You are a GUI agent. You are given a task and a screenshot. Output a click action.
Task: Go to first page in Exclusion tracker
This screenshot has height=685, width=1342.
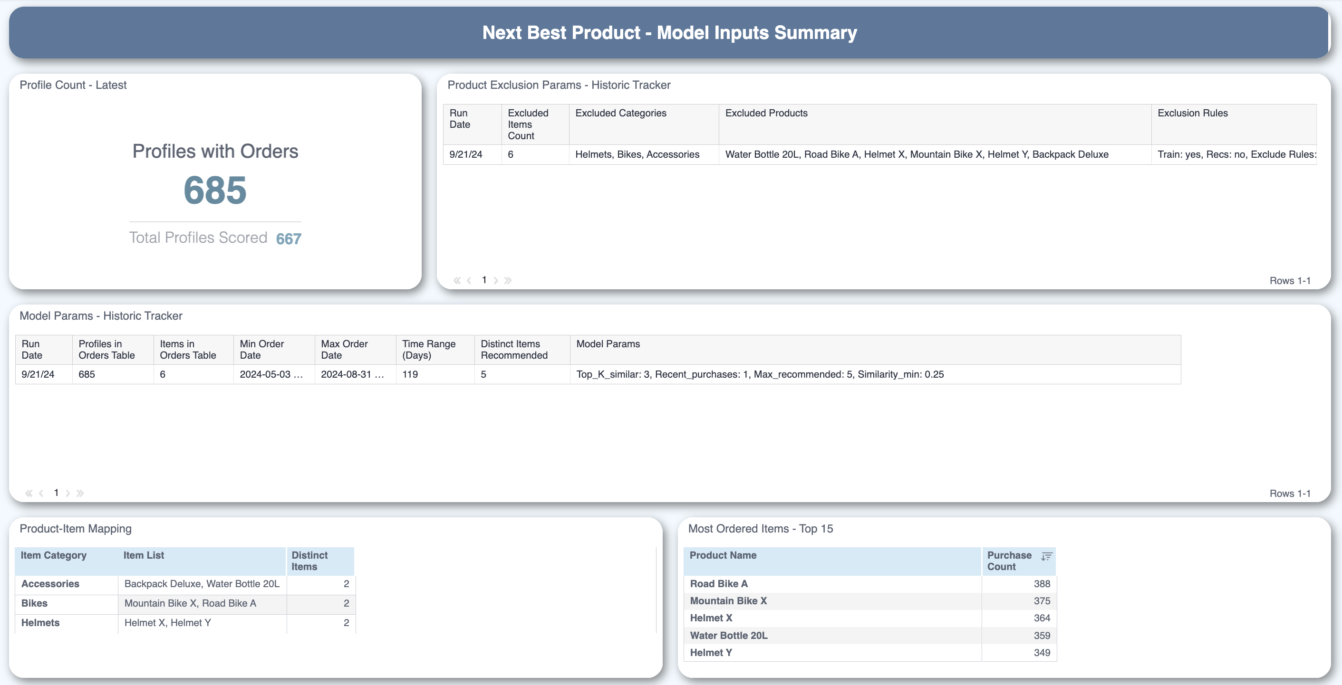click(x=457, y=281)
